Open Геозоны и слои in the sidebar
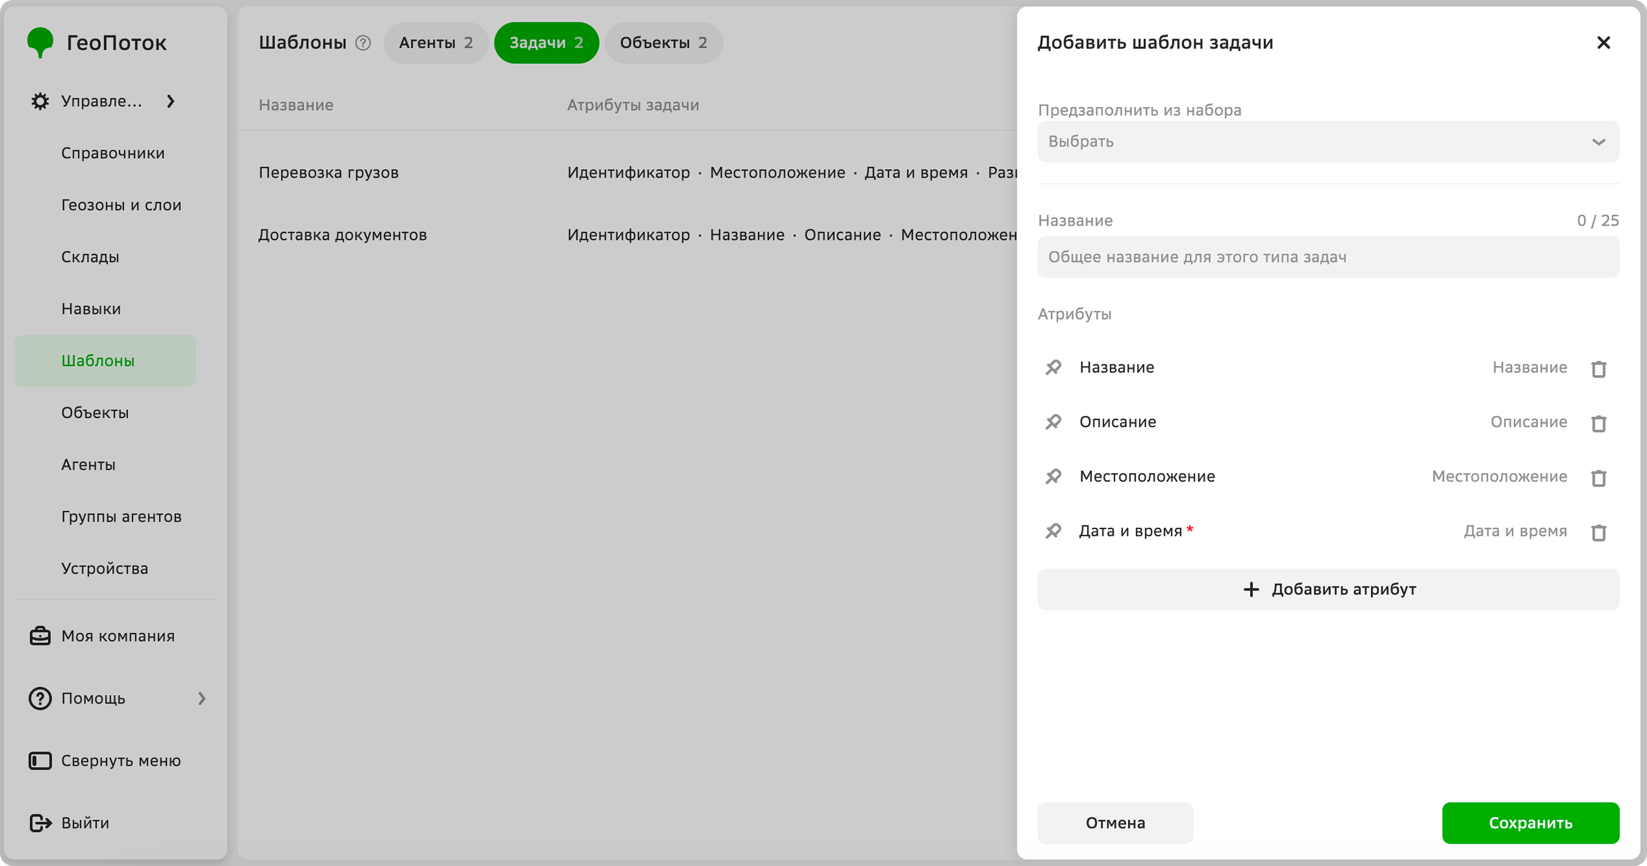 click(x=122, y=205)
